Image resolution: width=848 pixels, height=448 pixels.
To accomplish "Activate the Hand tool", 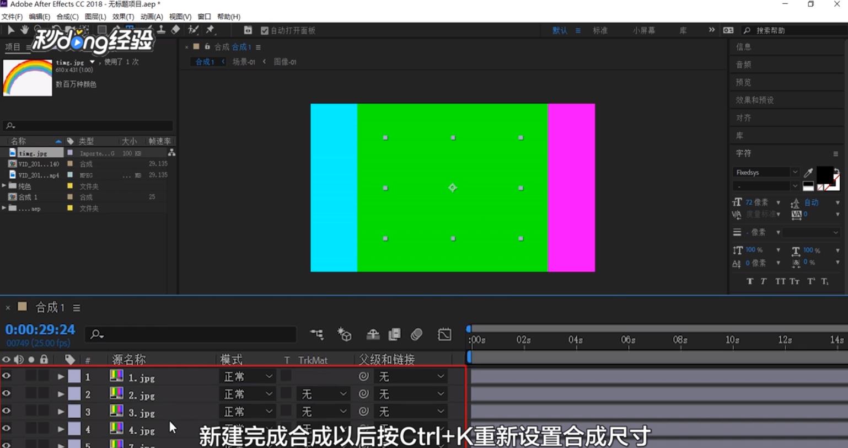I will [24, 30].
